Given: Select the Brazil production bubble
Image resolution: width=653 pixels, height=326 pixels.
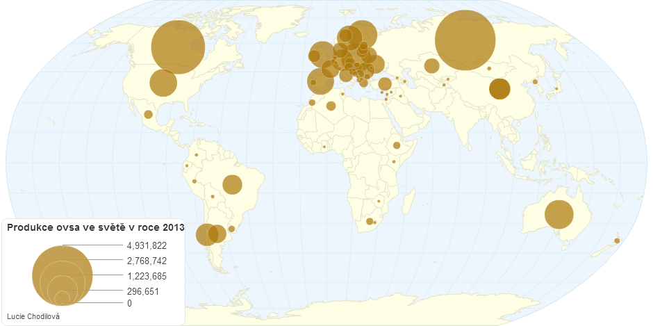Looking at the screenshot, I should pos(232,184).
